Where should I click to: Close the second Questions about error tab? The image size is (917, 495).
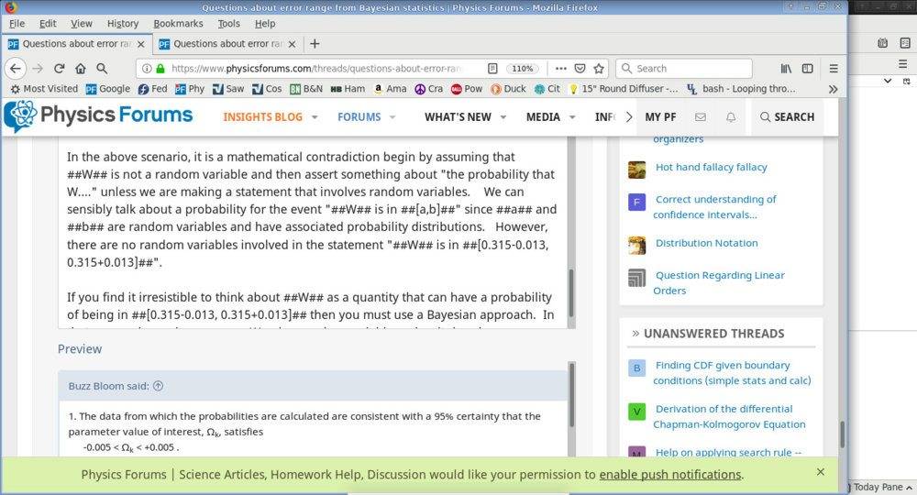pos(292,44)
